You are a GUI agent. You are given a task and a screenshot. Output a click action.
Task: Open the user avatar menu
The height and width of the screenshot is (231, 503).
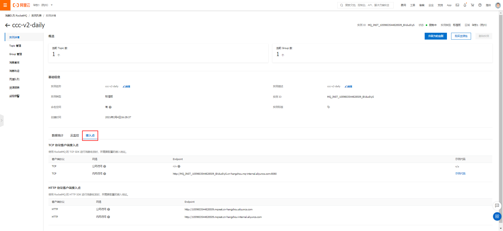[x=498, y=5]
